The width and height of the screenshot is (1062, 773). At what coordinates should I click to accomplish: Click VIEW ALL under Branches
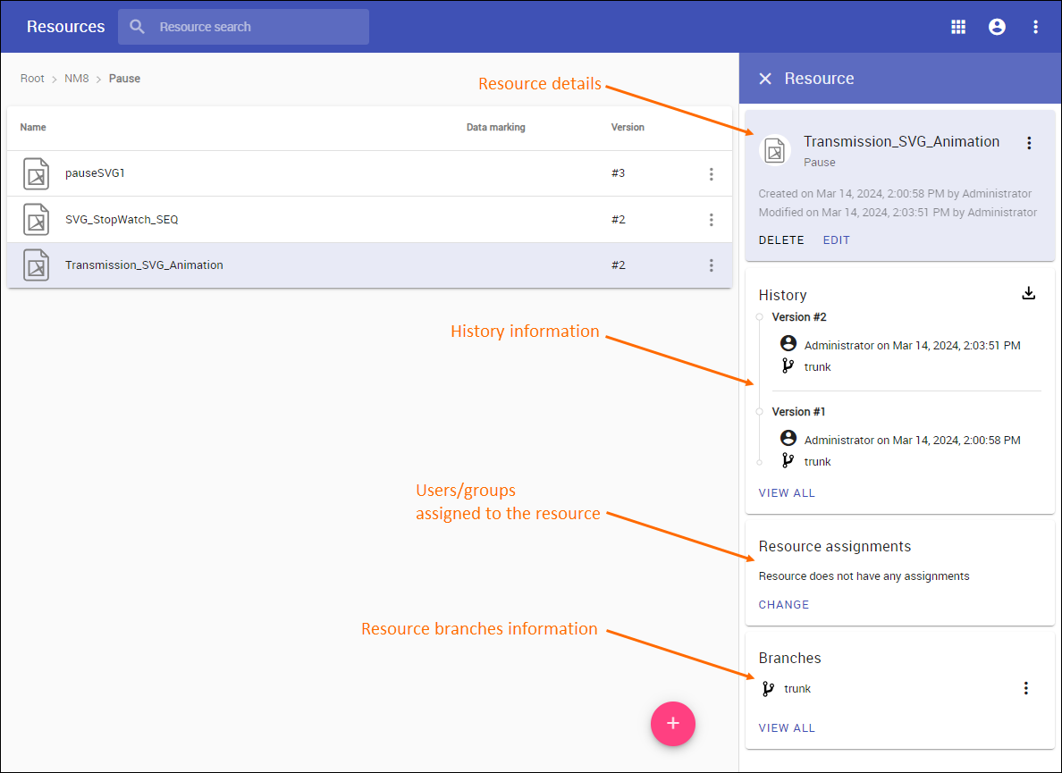click(787, 728)
